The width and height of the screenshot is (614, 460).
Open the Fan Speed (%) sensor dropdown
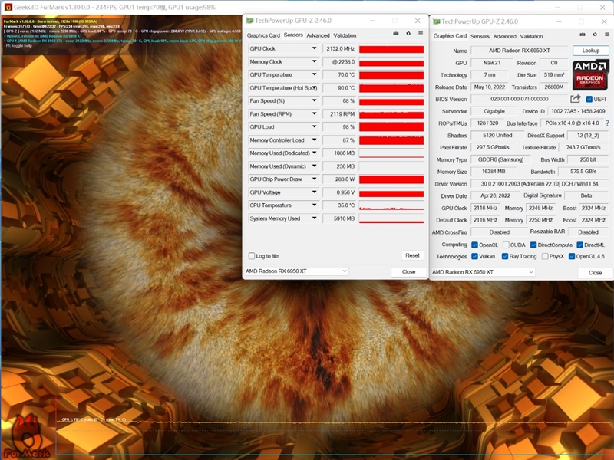pos(314,100)
